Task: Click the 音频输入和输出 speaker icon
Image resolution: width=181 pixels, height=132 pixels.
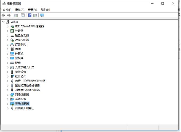Action: pos(12,108)
